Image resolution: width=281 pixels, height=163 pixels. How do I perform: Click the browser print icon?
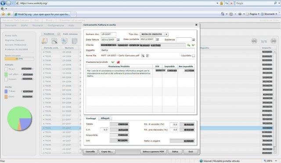240,14
